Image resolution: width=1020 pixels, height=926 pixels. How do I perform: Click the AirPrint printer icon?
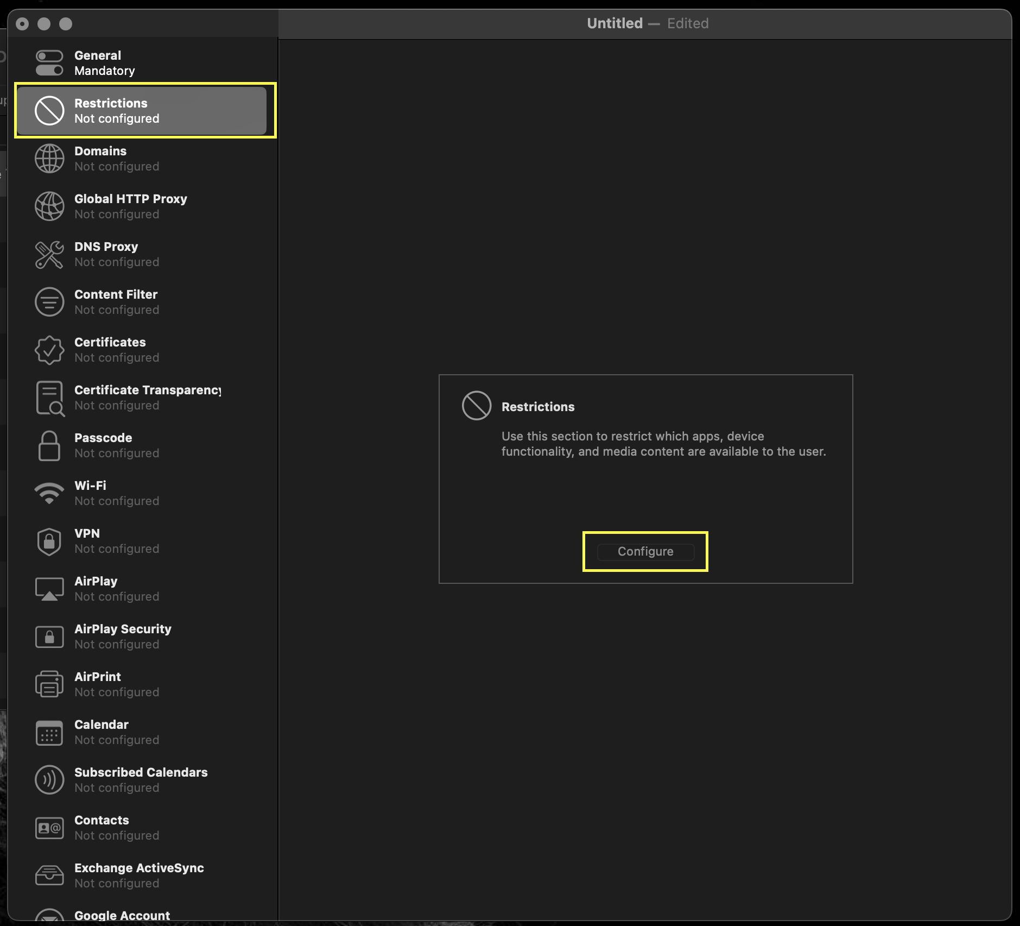click(49, 684)
